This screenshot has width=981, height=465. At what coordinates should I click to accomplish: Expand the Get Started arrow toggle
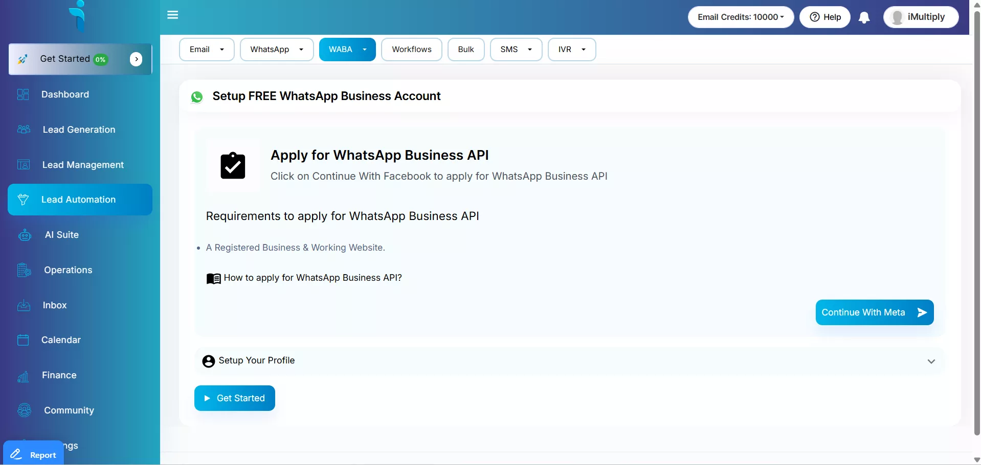tap(136, 59)
